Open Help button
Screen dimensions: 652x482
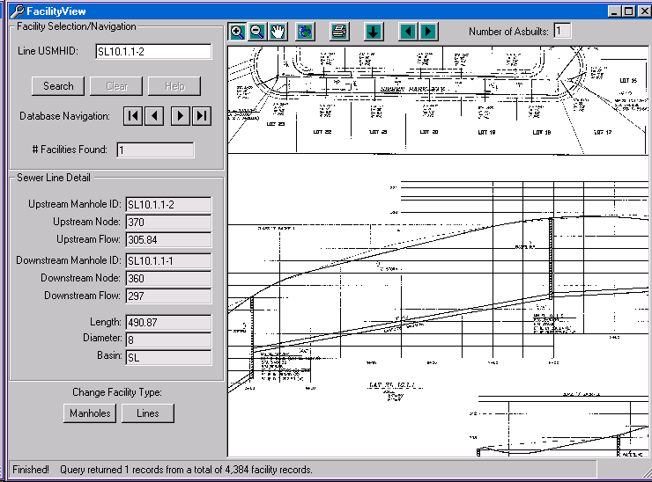click(174, 86)
